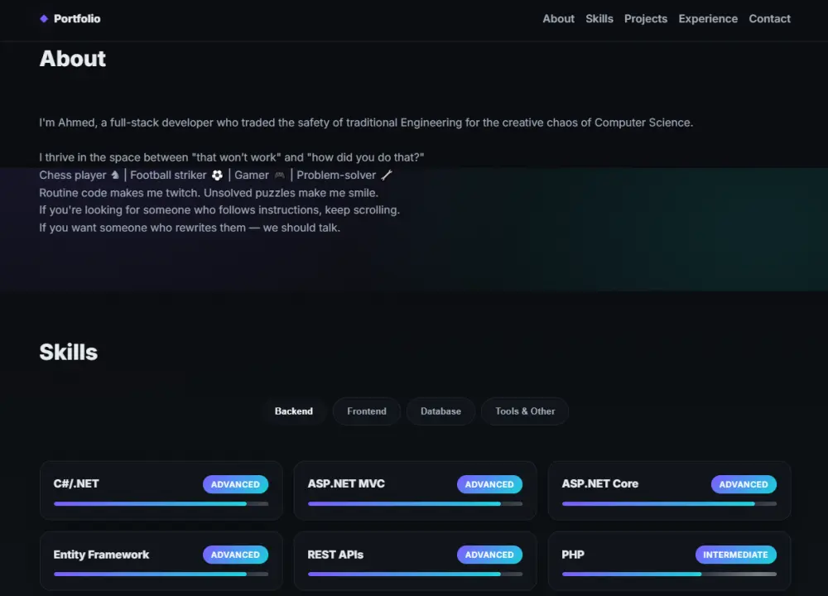Click the C#/.NET Advanced badge
This screenshot has width=828, height=596.
(235, 485)
